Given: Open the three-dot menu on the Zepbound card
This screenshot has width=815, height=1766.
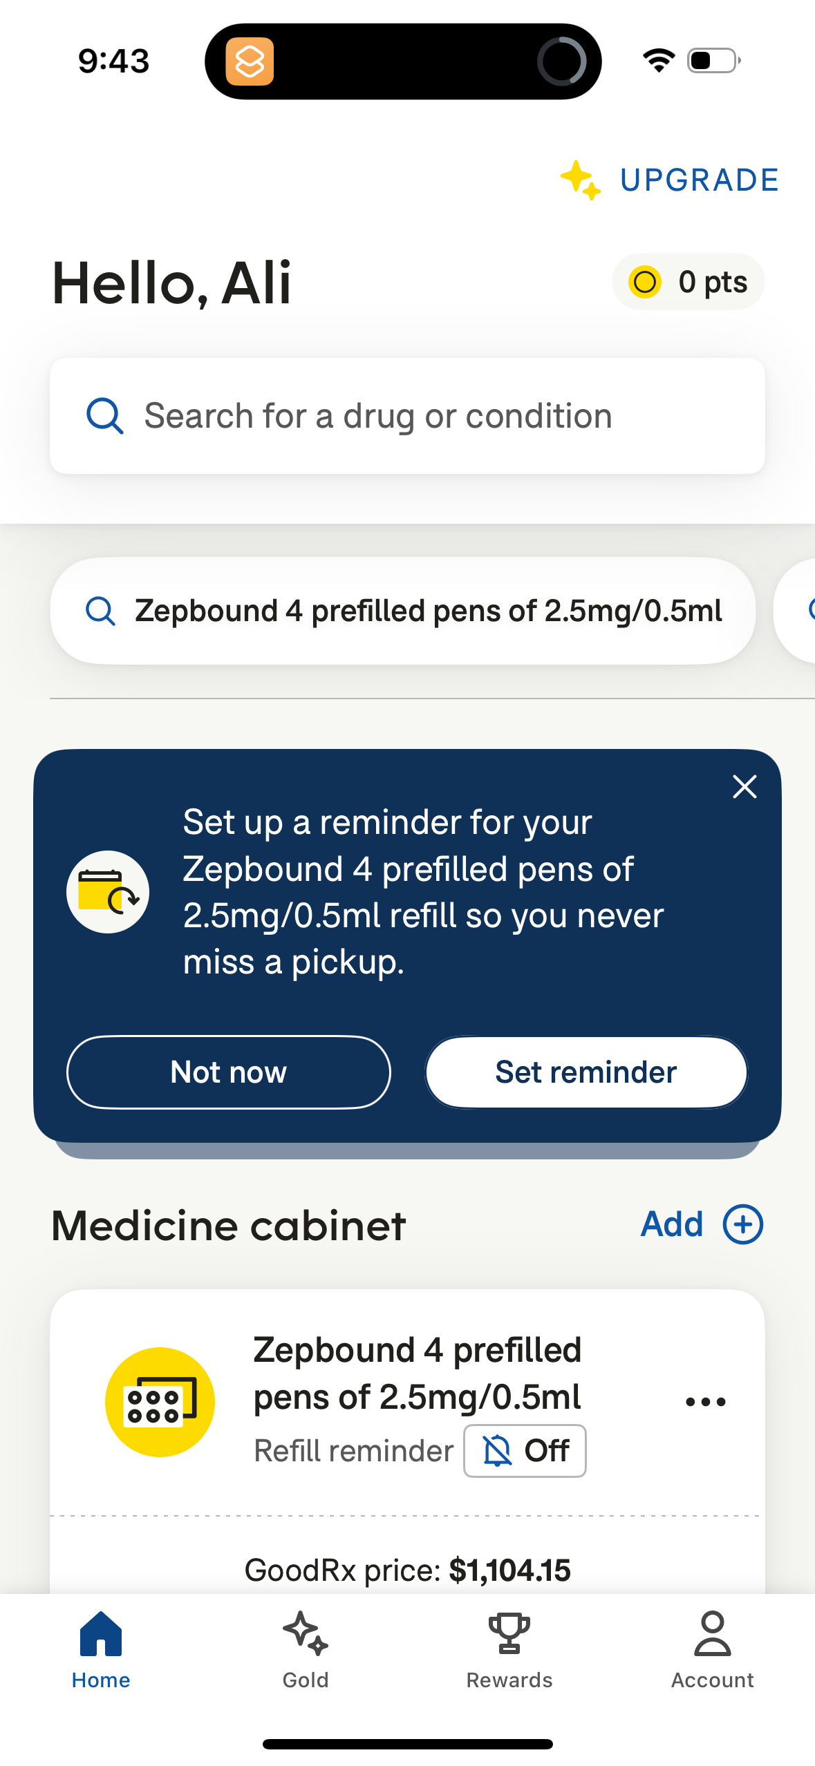Looking at the screenshot, I should [706, 1401].
